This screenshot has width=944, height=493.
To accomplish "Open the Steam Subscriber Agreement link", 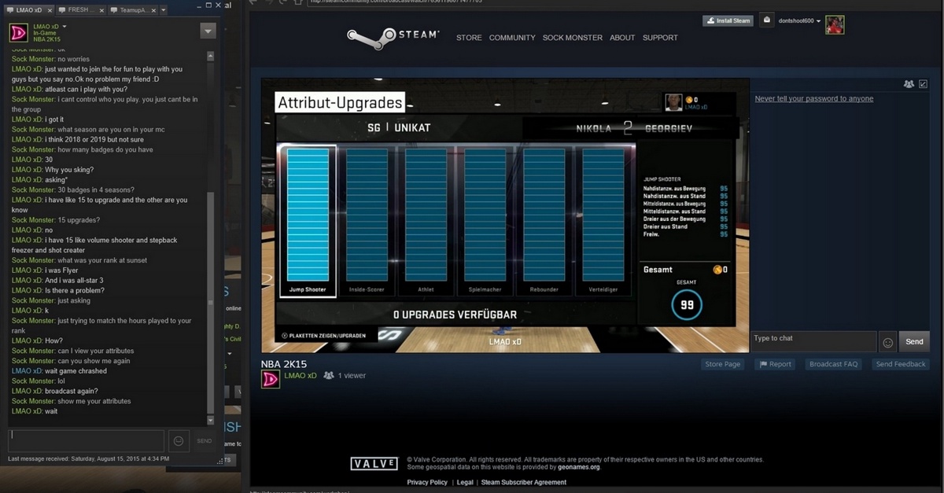I will pos(524,482).
